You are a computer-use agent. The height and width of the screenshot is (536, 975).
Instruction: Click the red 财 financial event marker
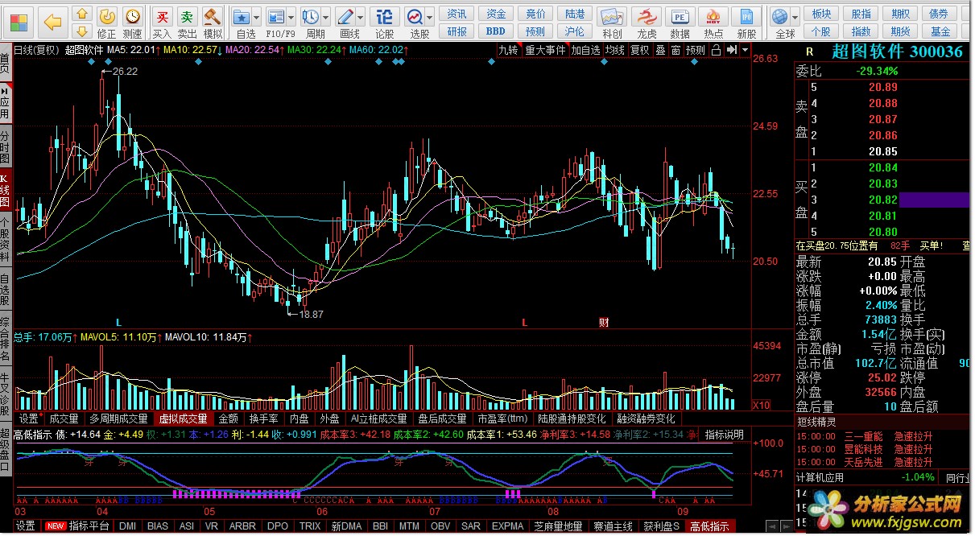(x=604, y=322)
